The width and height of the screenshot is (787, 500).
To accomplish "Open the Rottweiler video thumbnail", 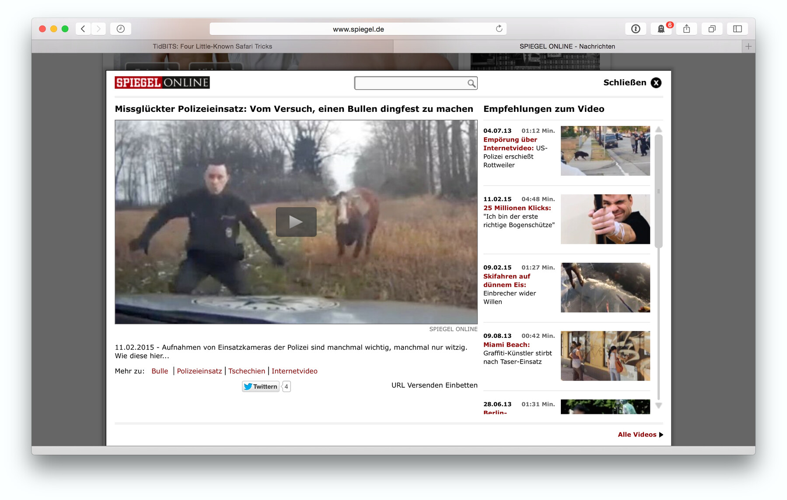I will pos(605,151).
